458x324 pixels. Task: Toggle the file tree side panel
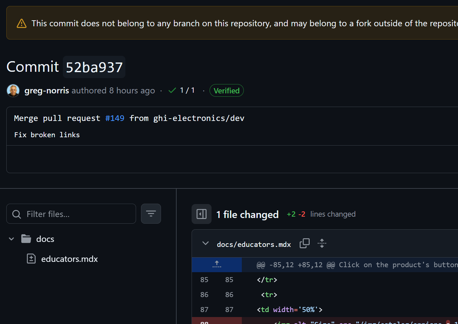(202, 214)
